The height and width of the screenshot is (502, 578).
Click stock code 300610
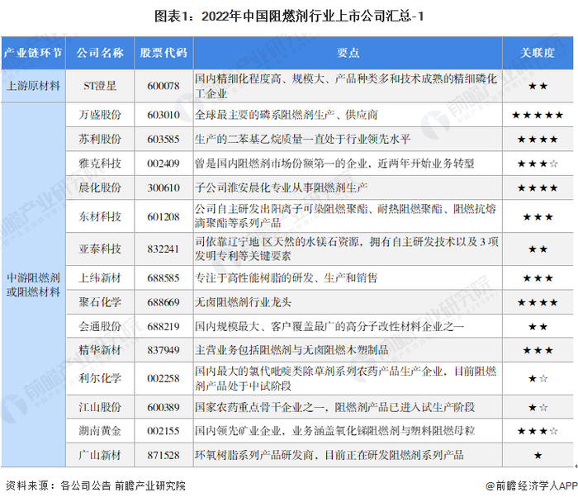click(163, 187)
